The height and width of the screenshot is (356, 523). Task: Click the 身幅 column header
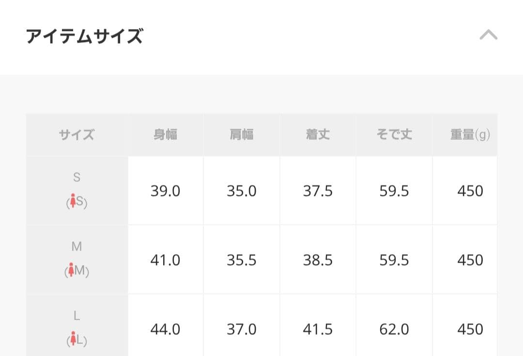click(165, 134)
